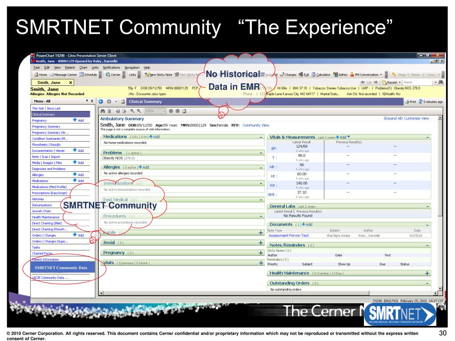Viewport: 455px width, 341px height.
Task: Click the BP value 124/66
Action: [302, 147]
